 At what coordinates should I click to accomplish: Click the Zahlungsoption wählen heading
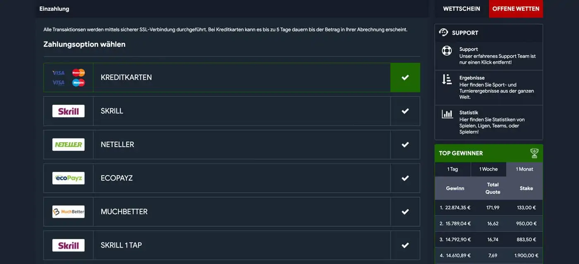(x=84, y=44)
